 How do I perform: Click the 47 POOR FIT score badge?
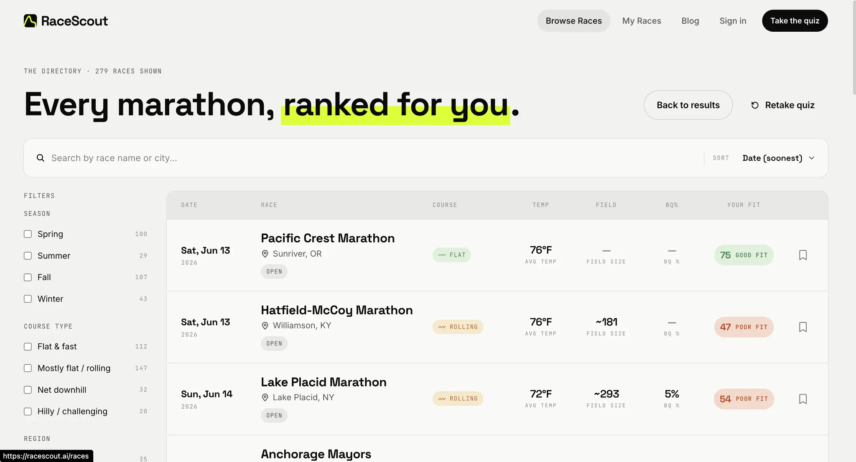744,327
